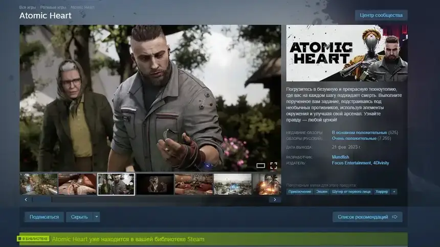Click the thumbnail strip scrollbar handle
Viewport: 440px width, 247px height.
42,200
